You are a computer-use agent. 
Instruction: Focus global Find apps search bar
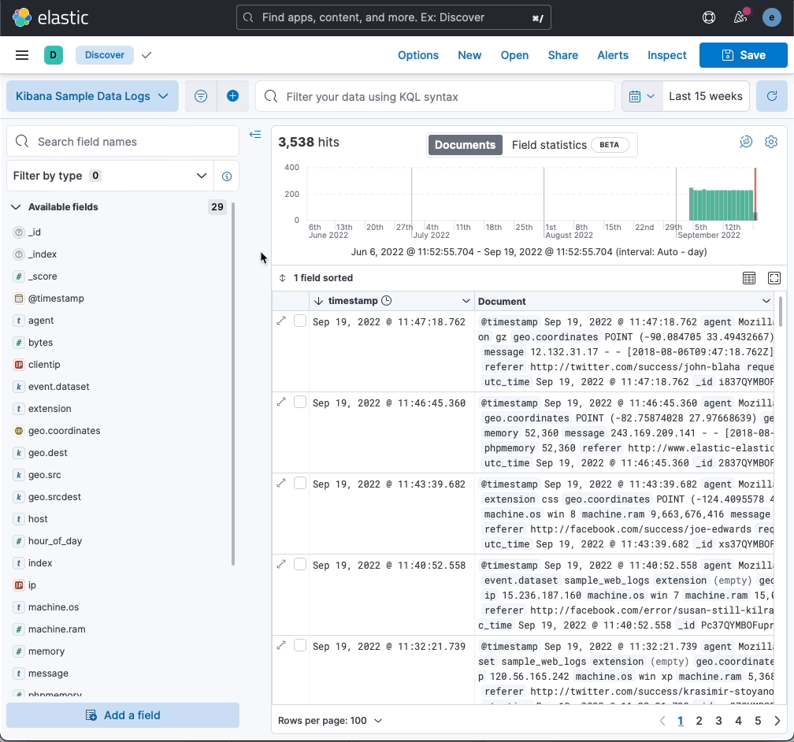[x=394, y=18]
